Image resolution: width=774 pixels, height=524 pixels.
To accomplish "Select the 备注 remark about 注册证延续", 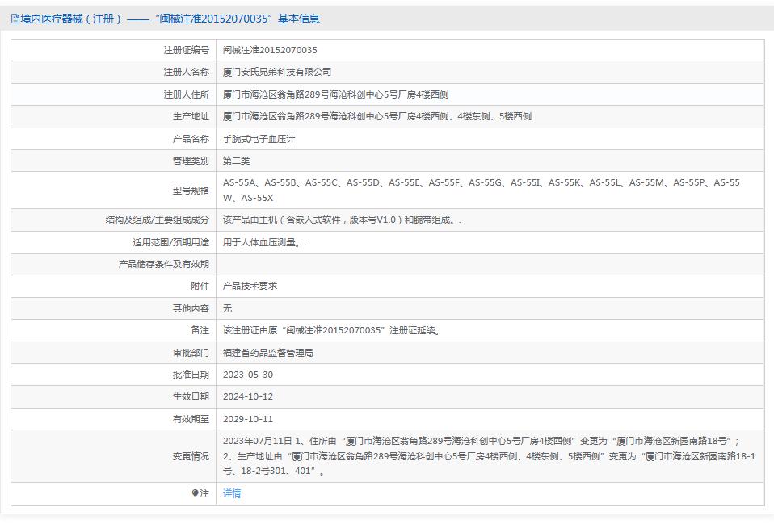I will coord(331,330).
